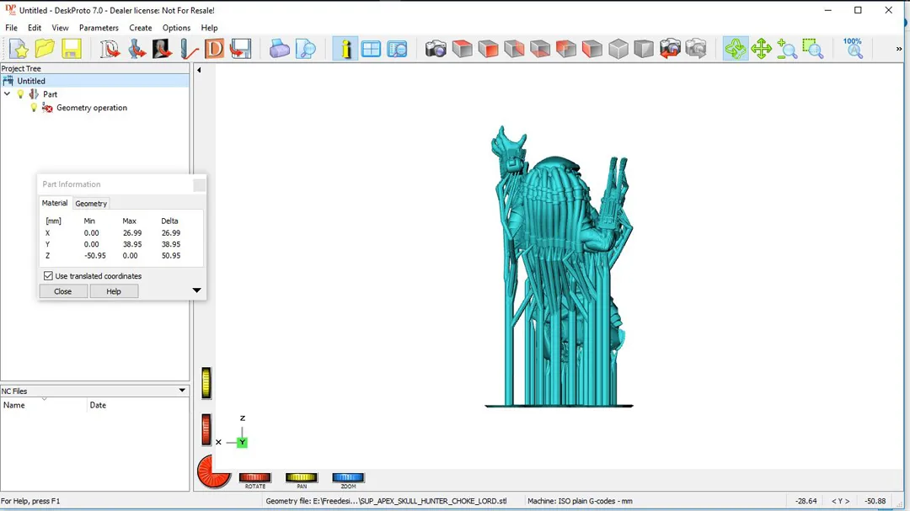The image size is (910, 511).
Task: Toggle the Part Information 'i' toolbar button
Action: [x=345, y=49]
